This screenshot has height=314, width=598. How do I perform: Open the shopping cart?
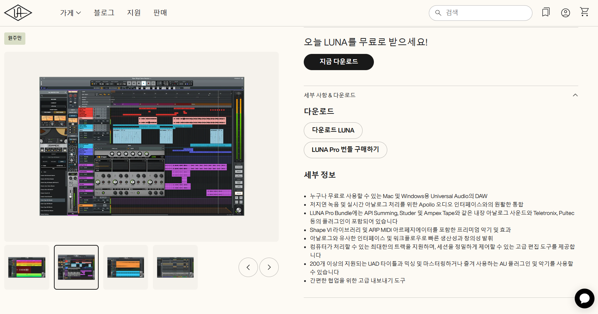[584, 12]
